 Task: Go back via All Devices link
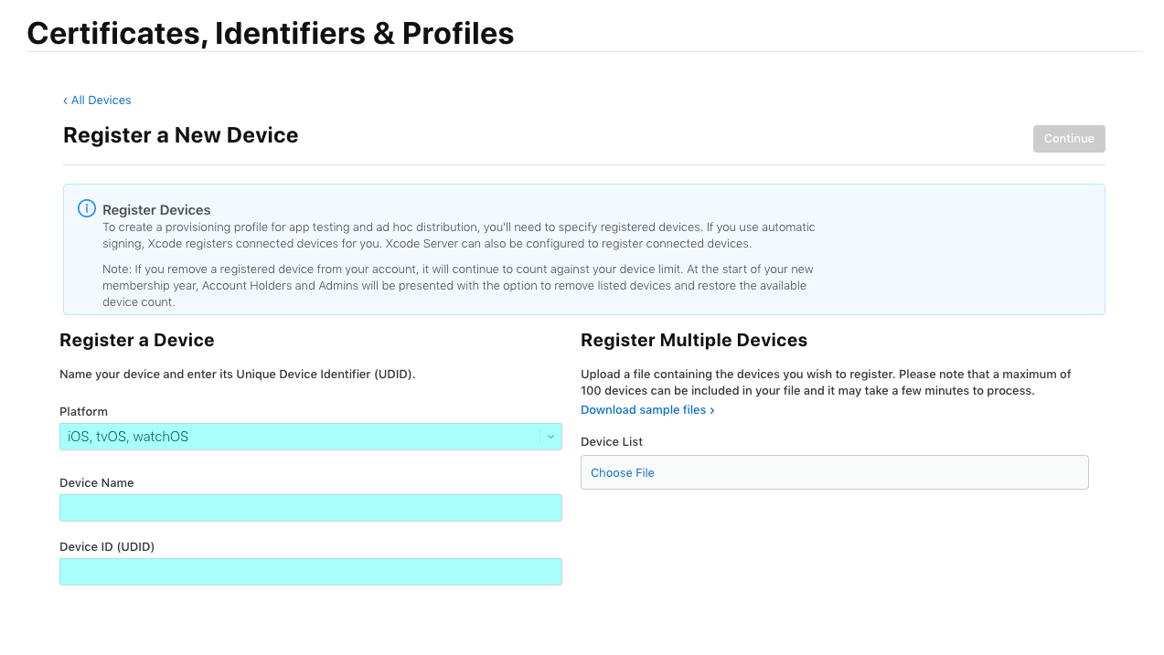click(101, 100)
